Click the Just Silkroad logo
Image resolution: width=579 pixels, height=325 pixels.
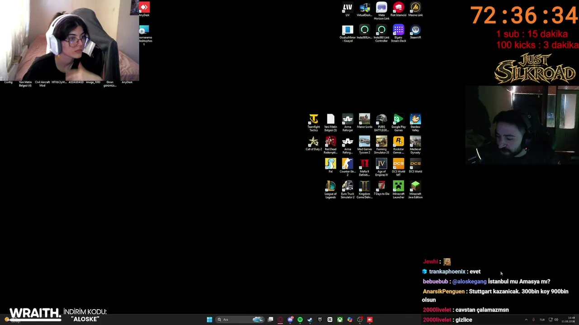[x=535, y=69]
